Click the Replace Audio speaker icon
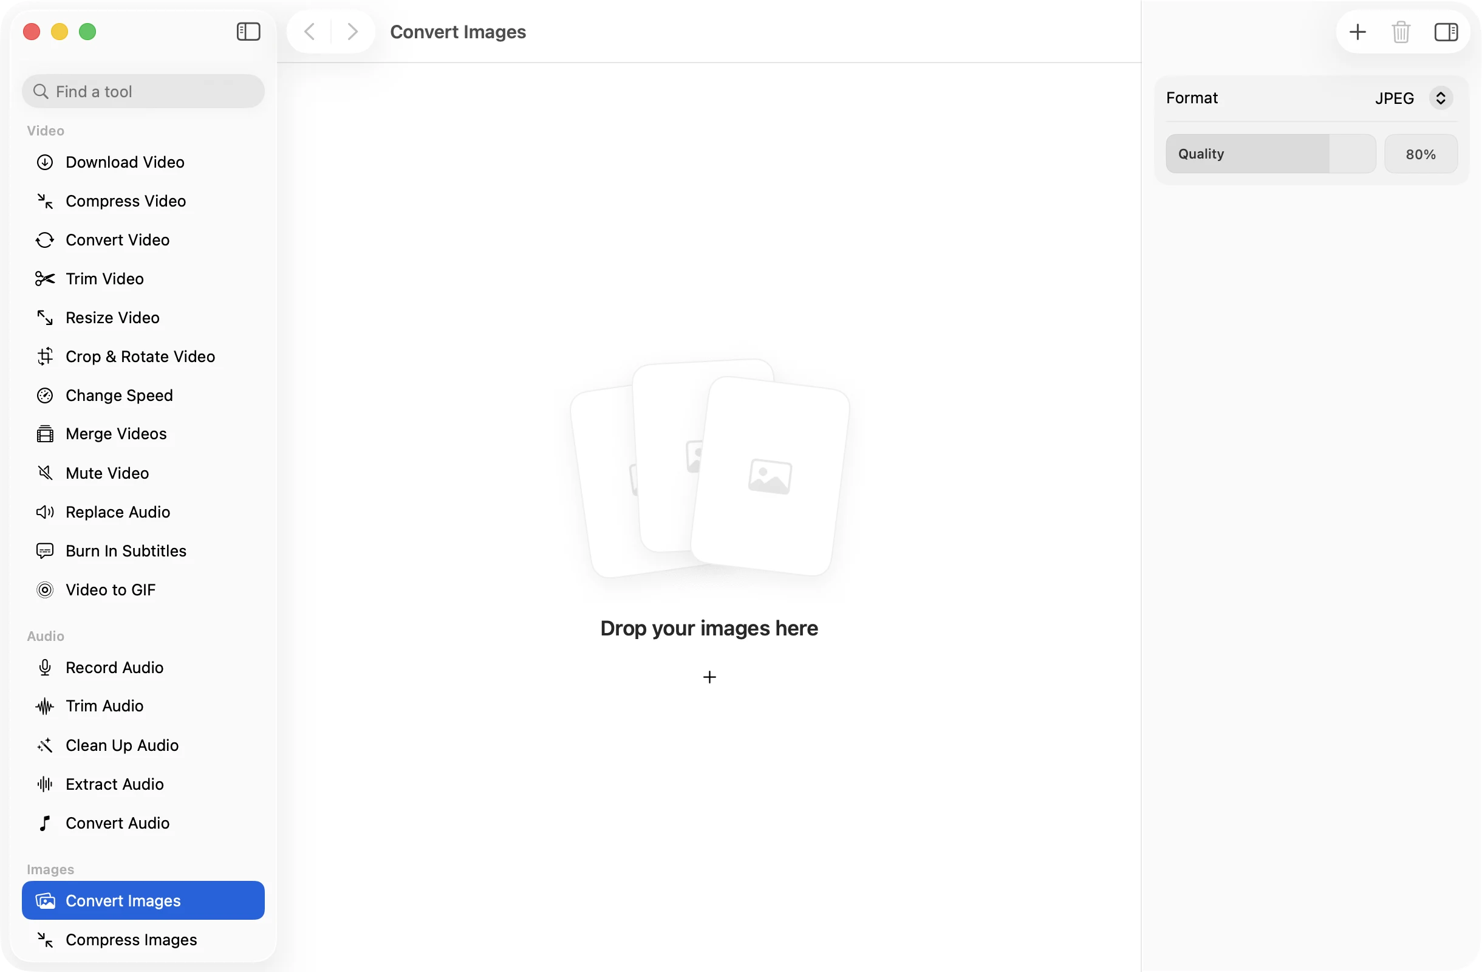 (45, 512)
